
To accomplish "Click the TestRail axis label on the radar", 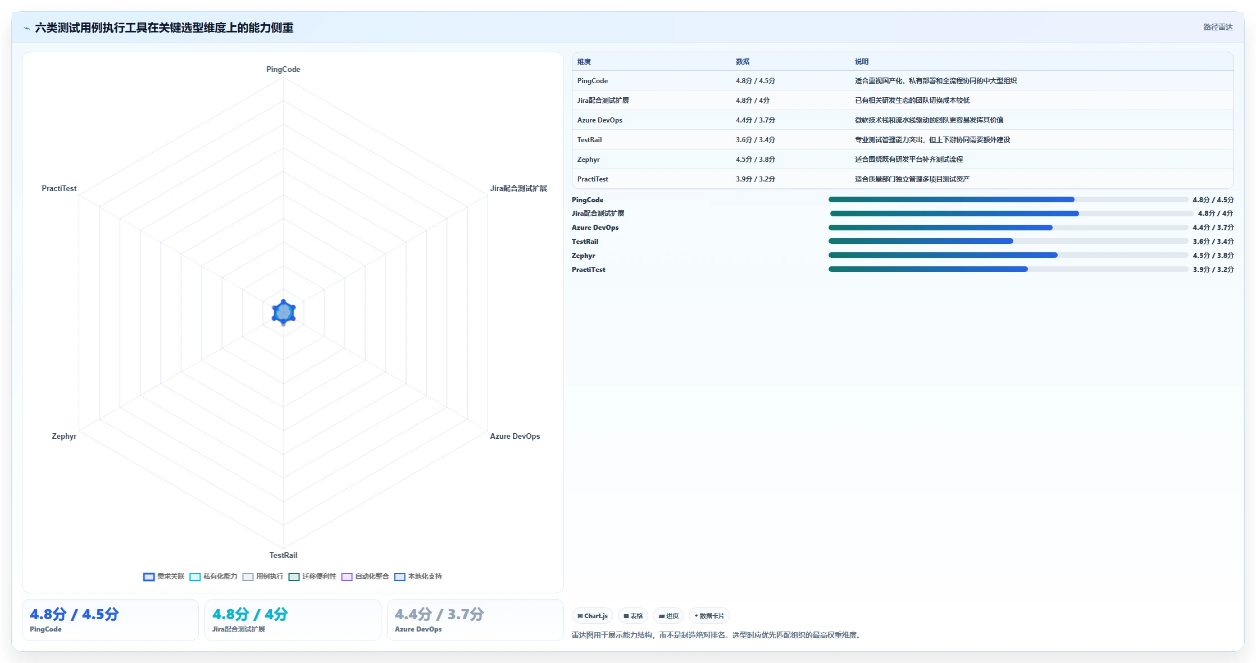I will pos(283,555).
